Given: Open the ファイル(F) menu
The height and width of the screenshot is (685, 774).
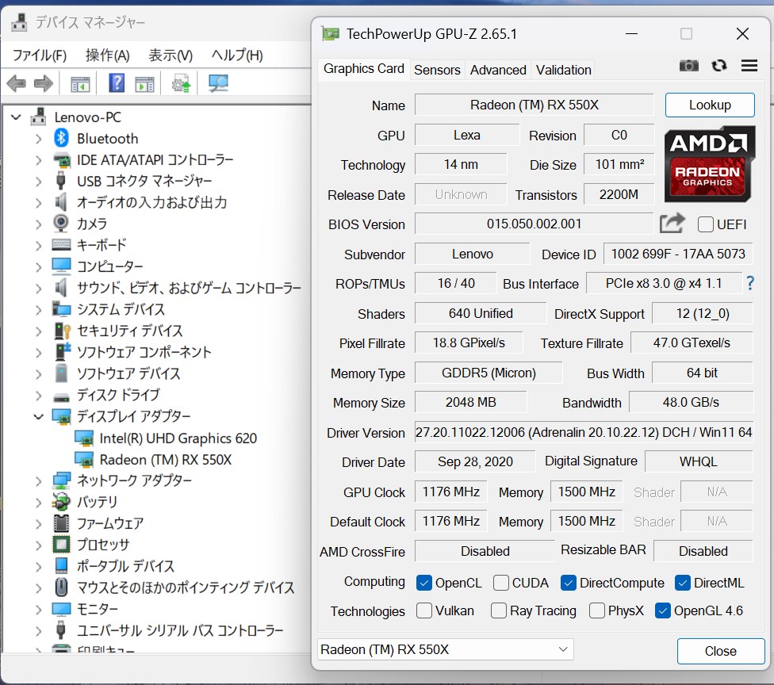Looking at the screenshot, I should [40, 55].
